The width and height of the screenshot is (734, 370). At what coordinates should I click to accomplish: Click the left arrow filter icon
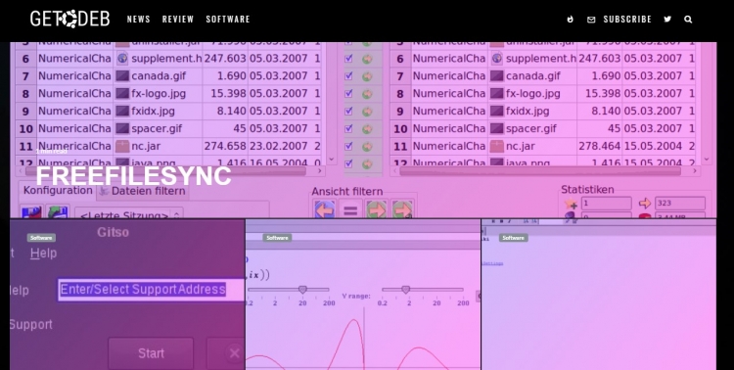(x=324, y=209)
